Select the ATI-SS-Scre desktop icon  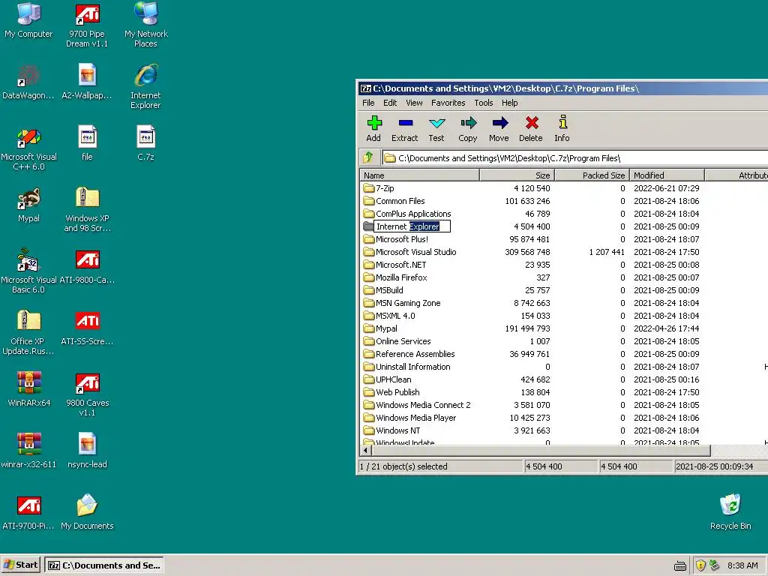point(87,328)
